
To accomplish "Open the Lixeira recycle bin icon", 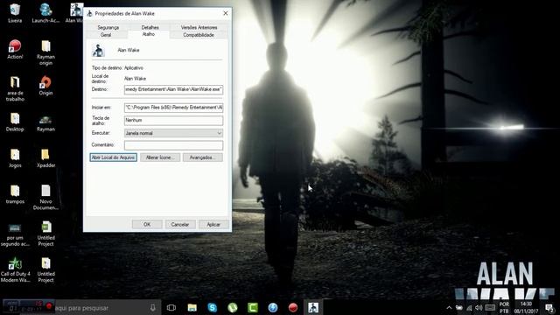I will (x=15, y=13).
